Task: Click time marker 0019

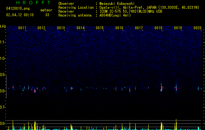Action: 178,28
